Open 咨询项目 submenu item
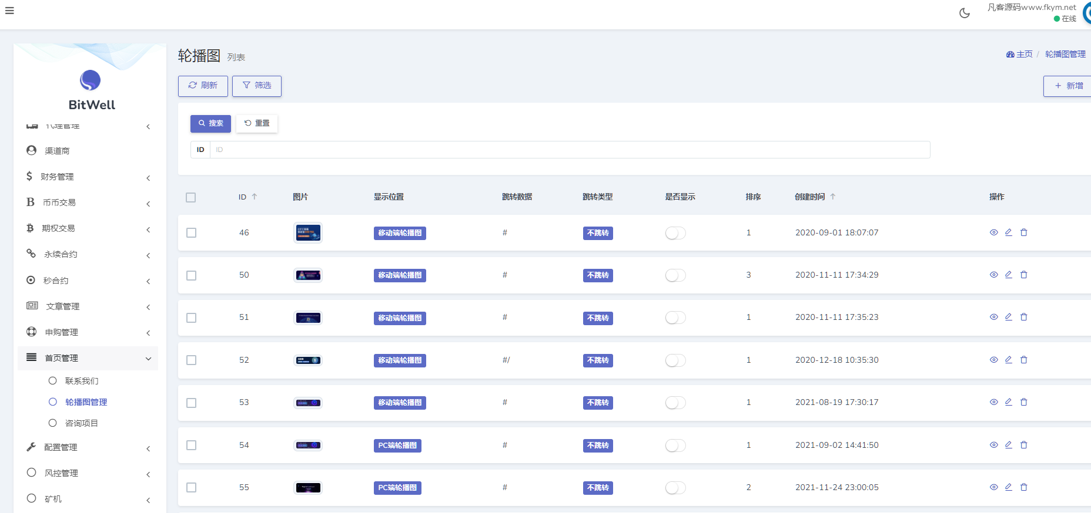Screen dimensions: 1091x513 coord(82,423)
